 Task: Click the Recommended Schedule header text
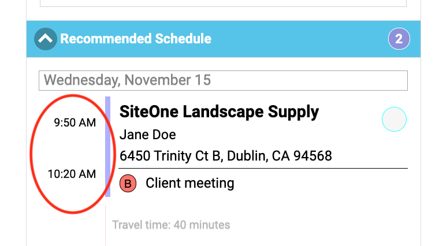pos(136,39)
